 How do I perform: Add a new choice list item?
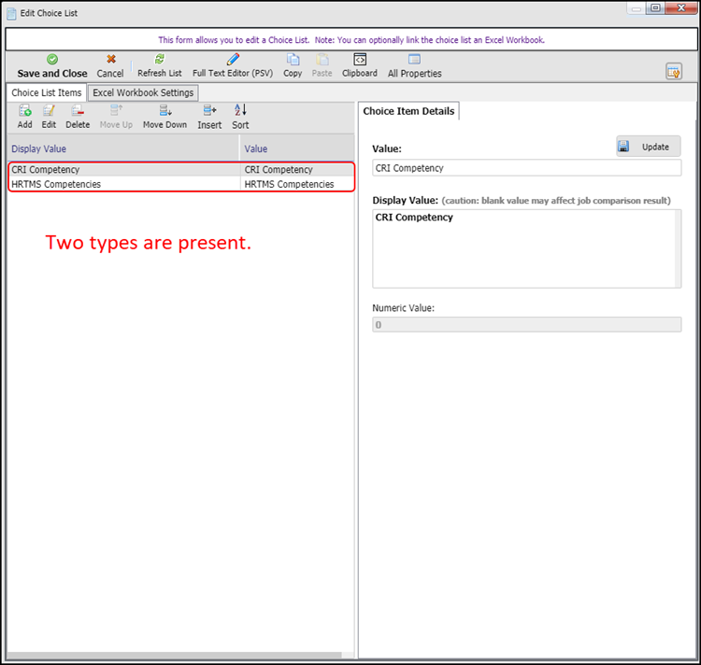pyautogui.click(x=24, y=118)
